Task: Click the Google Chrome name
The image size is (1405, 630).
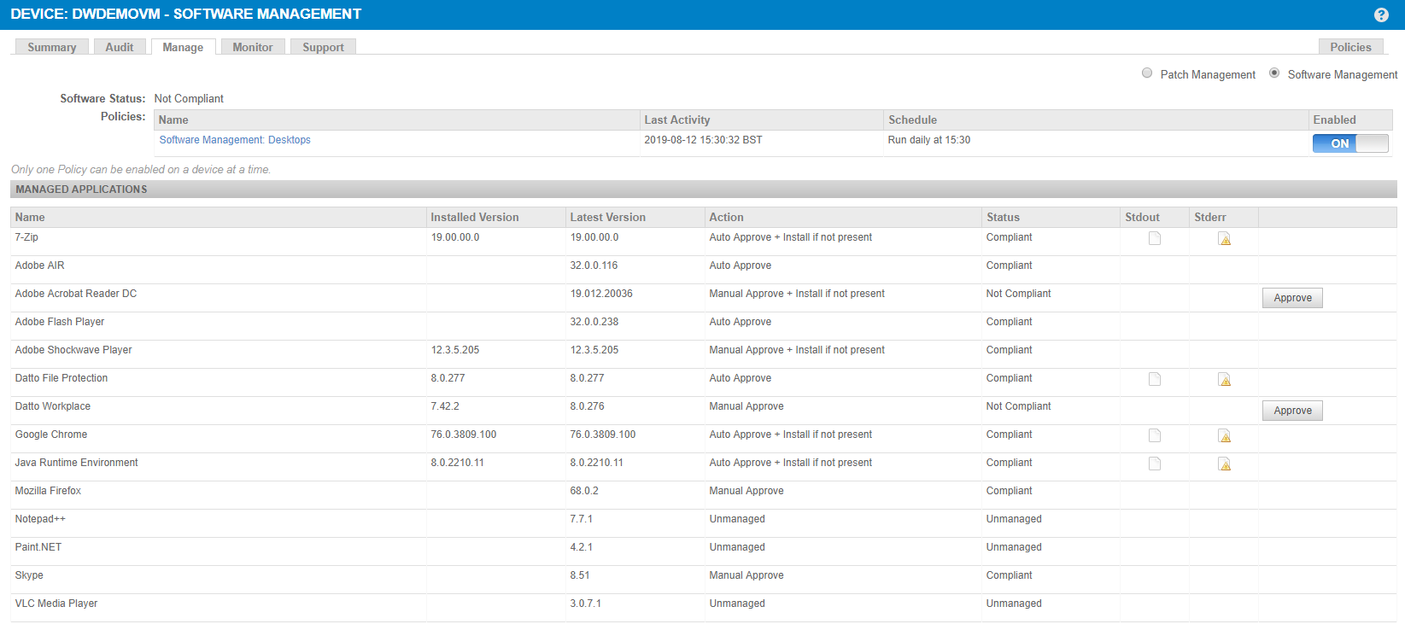Action: (50, 435)
